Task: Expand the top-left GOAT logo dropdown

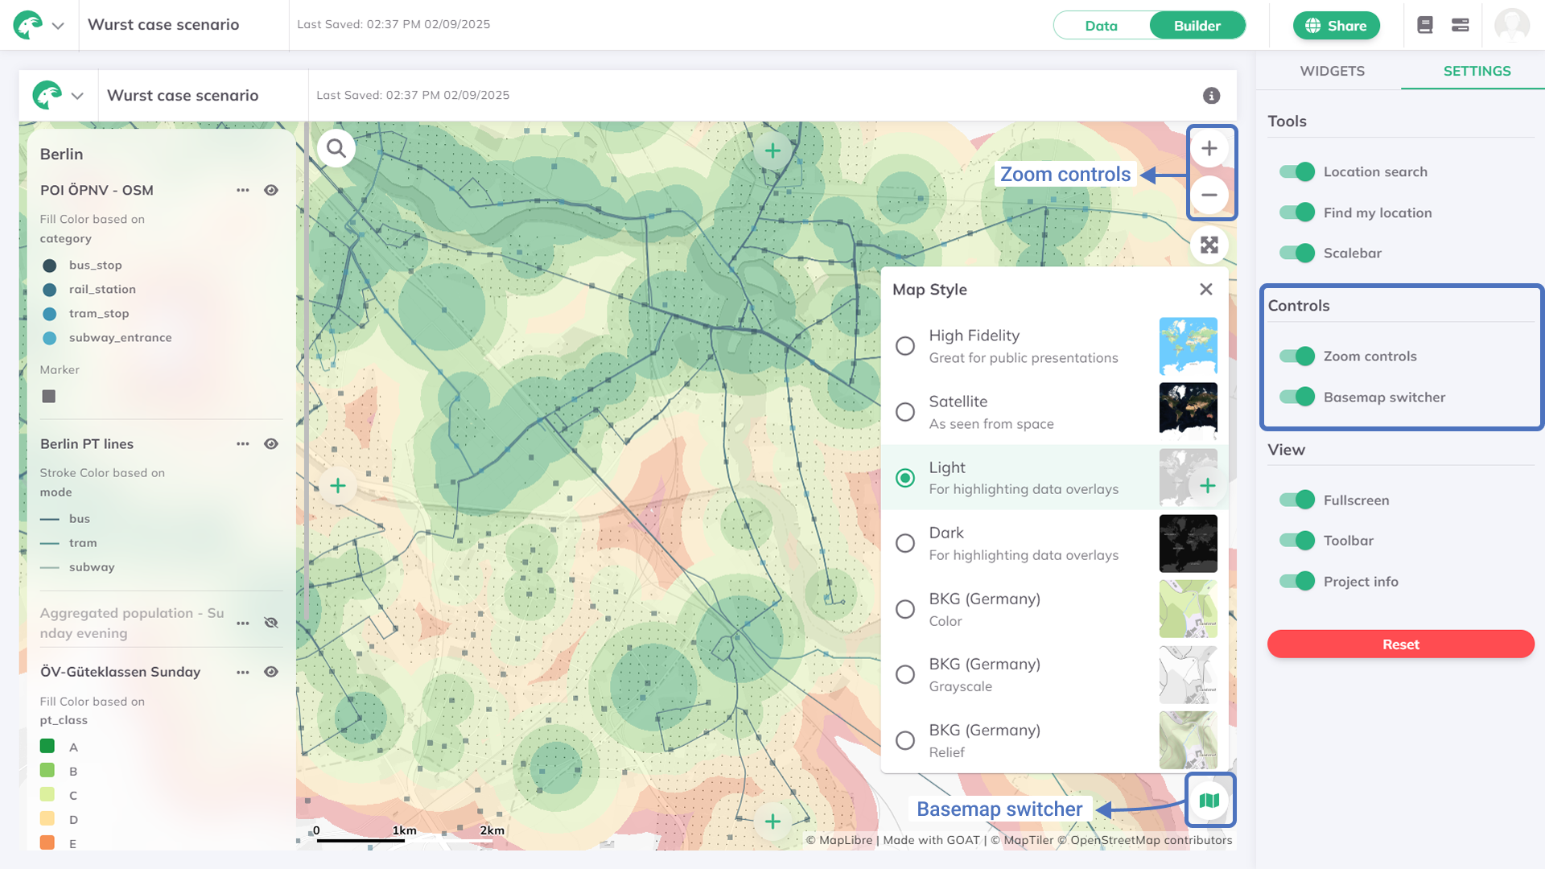Action: pos(58,26)
